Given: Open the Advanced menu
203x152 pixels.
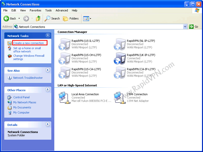Looking at the screenshot, I should (62, 10).
